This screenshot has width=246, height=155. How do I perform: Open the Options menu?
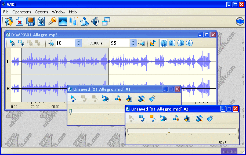point(42,12)
